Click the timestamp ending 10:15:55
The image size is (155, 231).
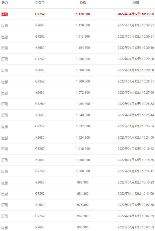(136, 160)
